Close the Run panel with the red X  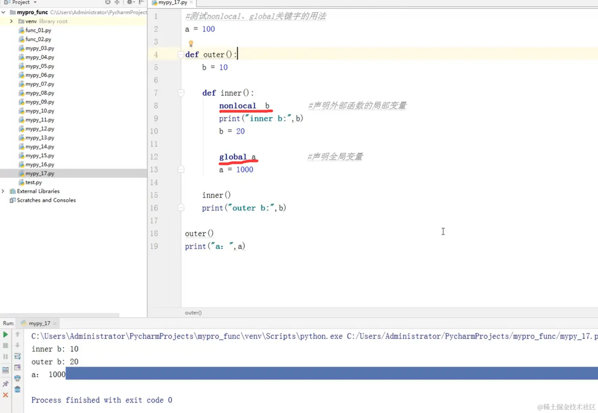(x=5, y=395)
